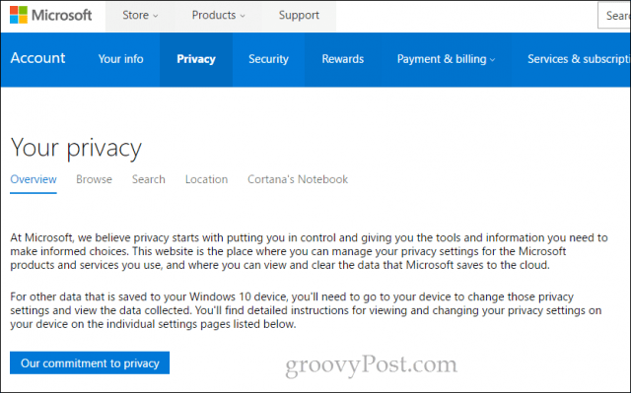Select the Privacy tab
This screenshot has height=393, width=631.
coord(196,59)
